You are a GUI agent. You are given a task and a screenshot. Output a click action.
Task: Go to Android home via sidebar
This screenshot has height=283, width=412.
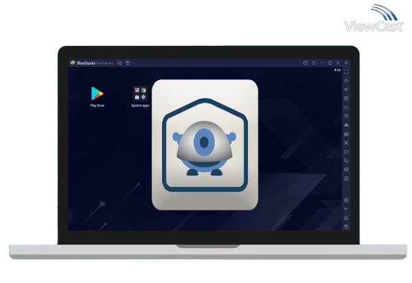346,218
